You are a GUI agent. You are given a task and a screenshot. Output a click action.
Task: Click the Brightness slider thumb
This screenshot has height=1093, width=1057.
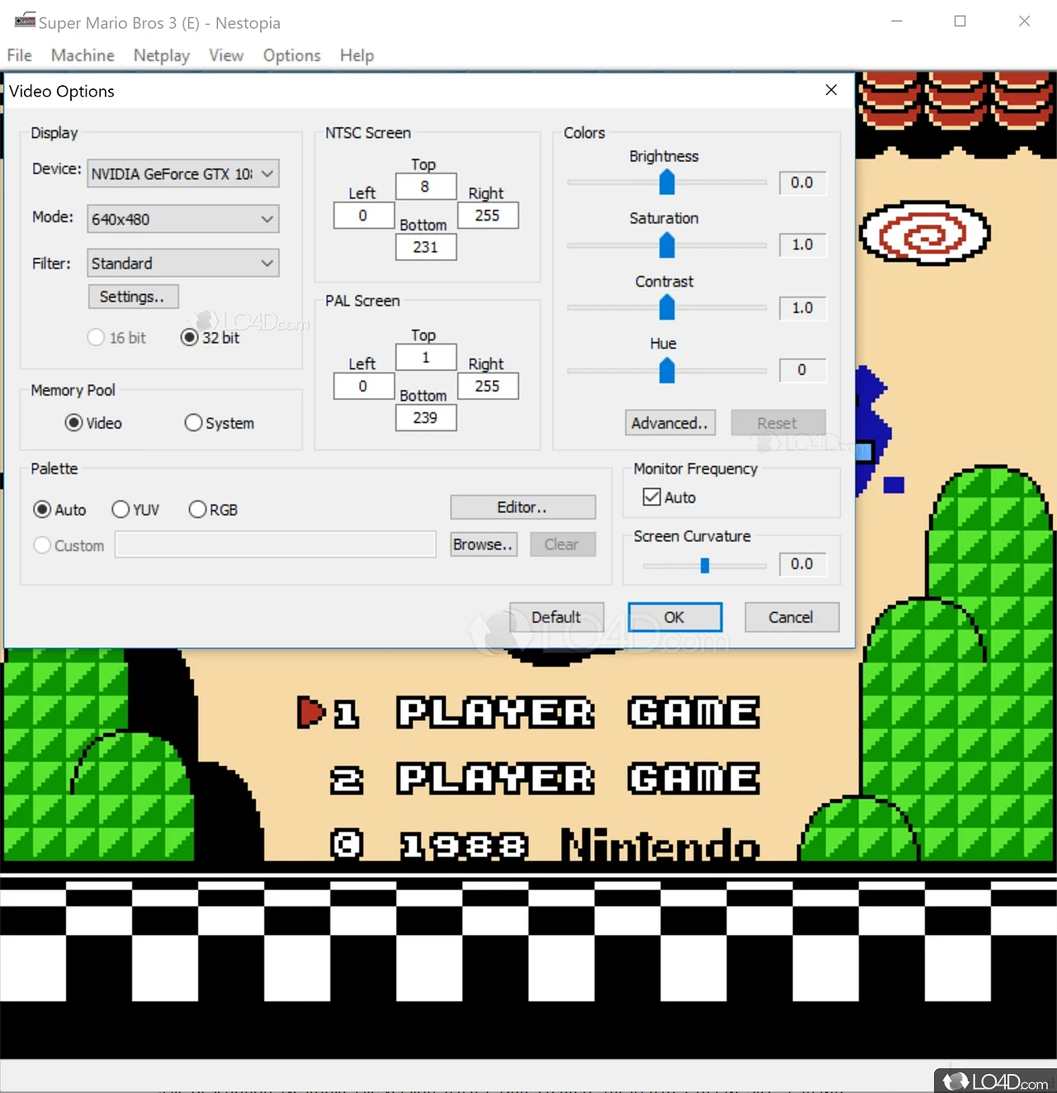[x=667, y=183]
